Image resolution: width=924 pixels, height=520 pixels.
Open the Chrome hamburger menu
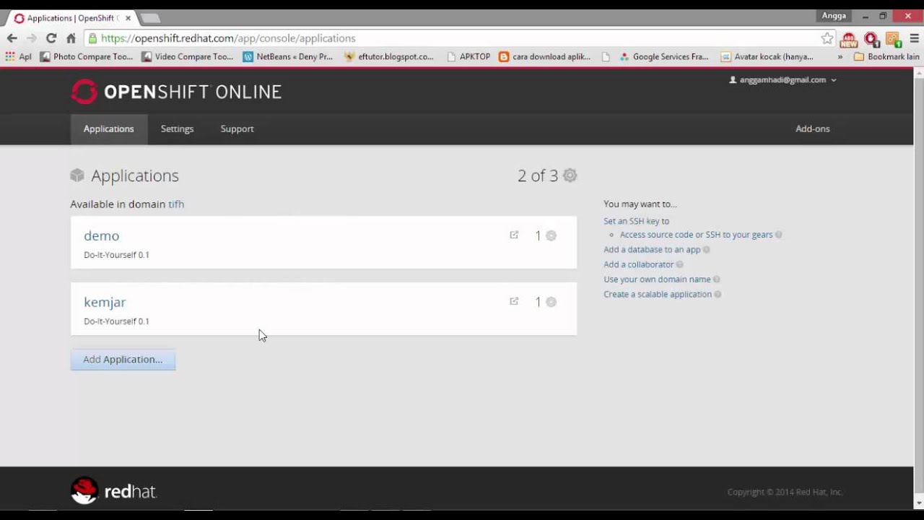point(914,38)
